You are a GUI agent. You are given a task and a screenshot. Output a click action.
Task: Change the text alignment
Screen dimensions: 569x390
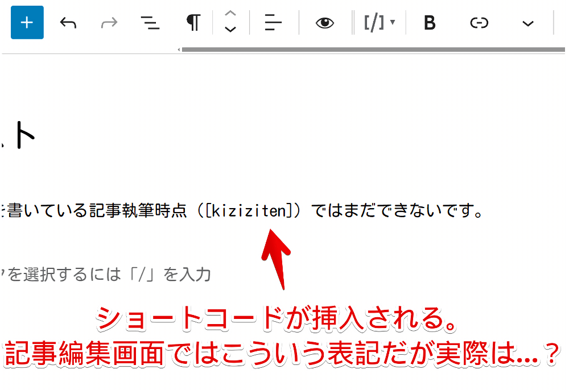click(x=273, y=23)
